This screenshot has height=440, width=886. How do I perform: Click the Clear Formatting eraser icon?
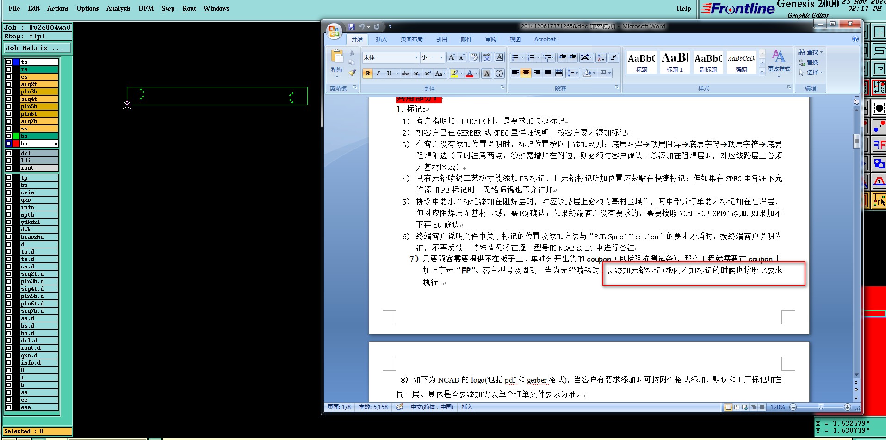click(474, 57)
